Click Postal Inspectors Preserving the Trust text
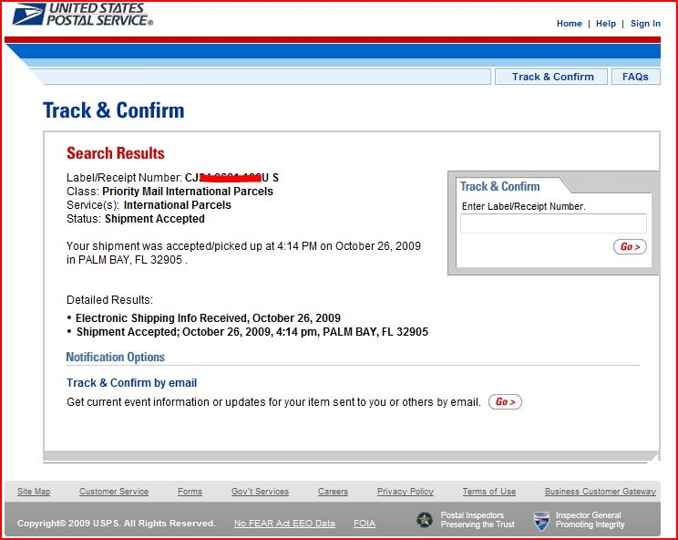678x540 pixels. click(478, 520)
